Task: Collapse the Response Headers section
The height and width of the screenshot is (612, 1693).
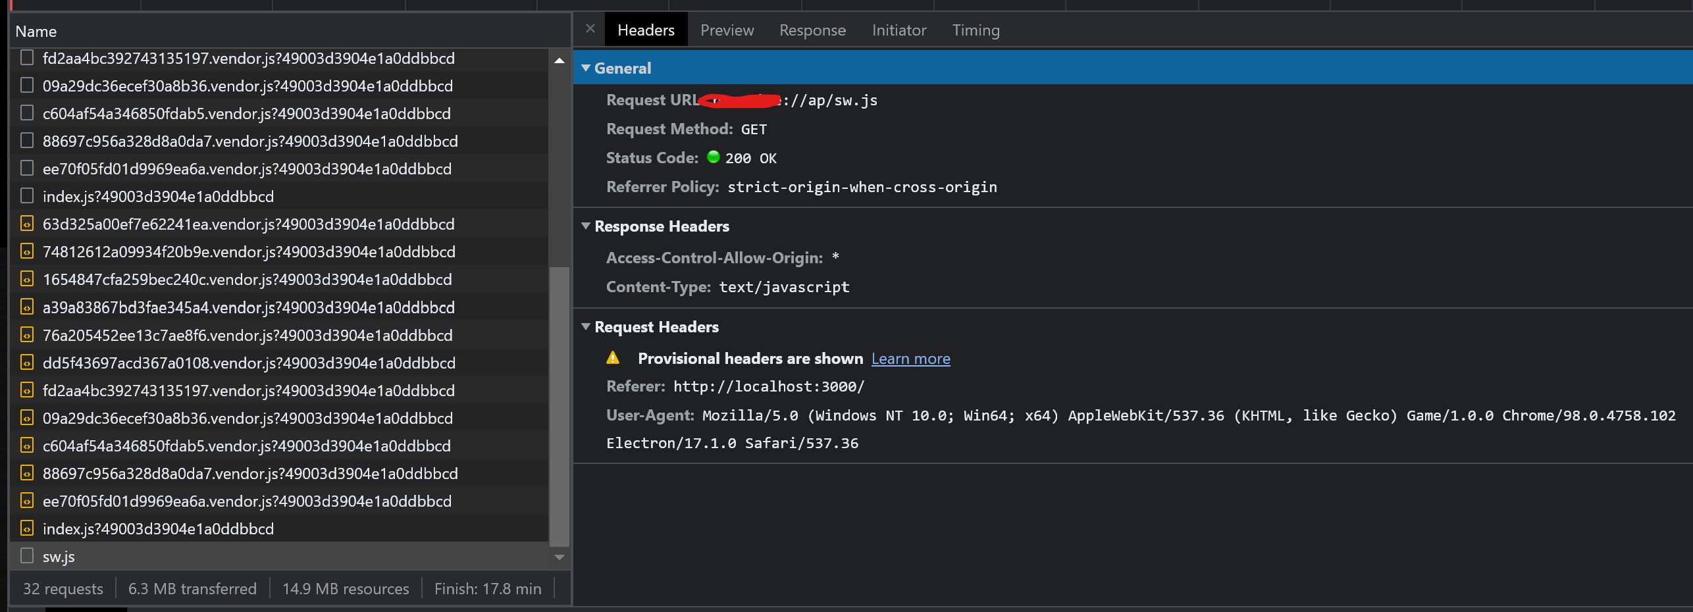Action: click(x=586, y=226)
